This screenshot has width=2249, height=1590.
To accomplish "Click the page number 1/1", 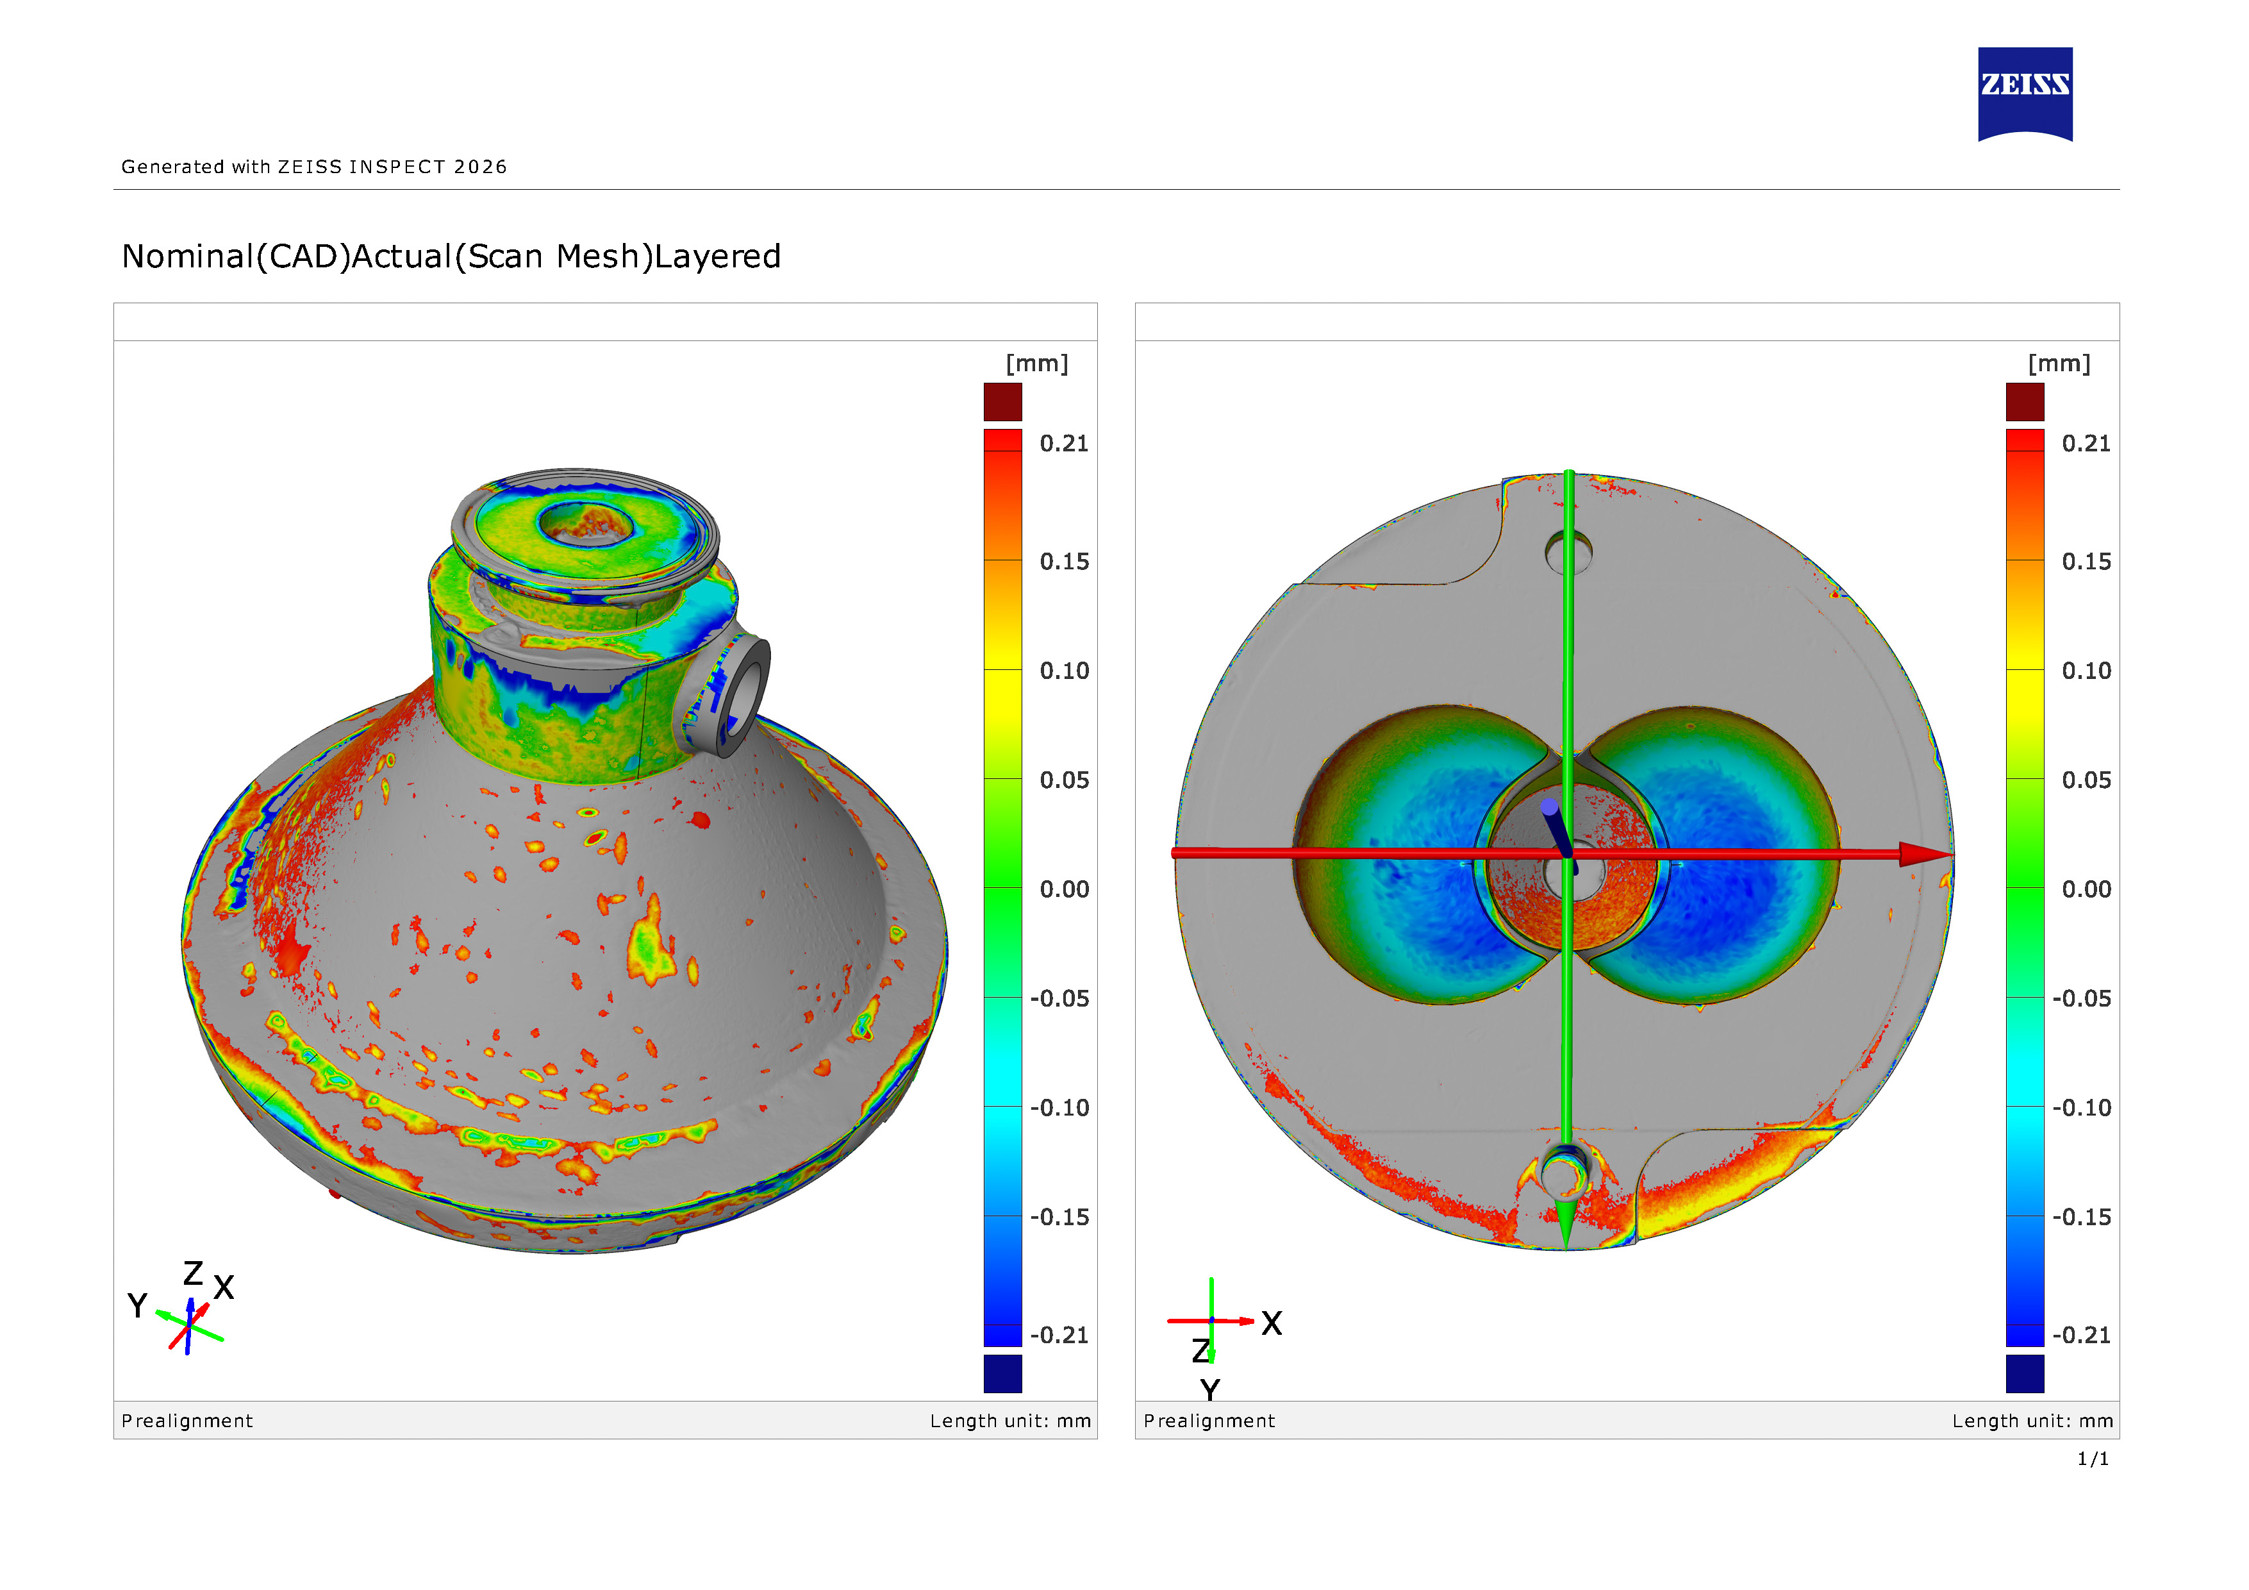I will pos(2092,1459).
